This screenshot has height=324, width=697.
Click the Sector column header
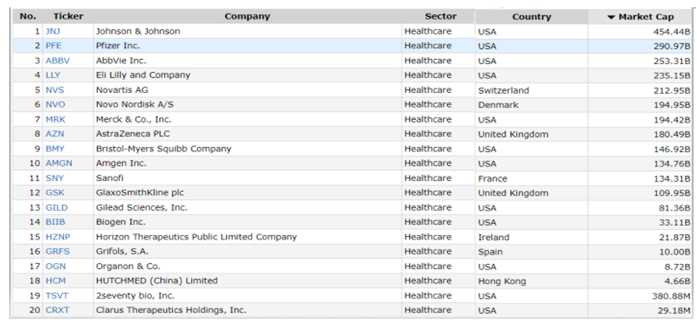(x=441, y=16)
